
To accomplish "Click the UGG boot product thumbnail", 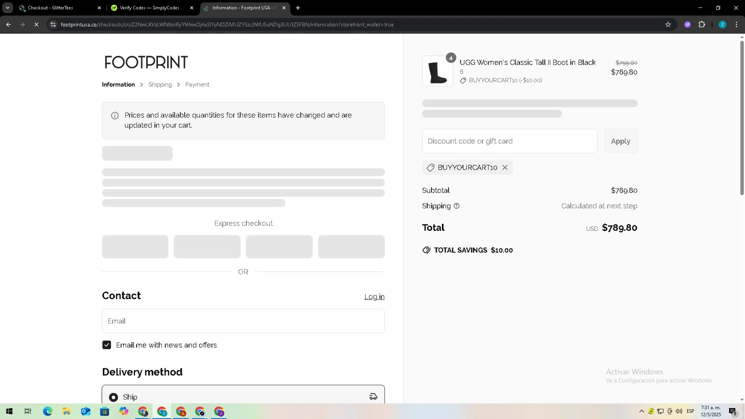I will 438,71.
